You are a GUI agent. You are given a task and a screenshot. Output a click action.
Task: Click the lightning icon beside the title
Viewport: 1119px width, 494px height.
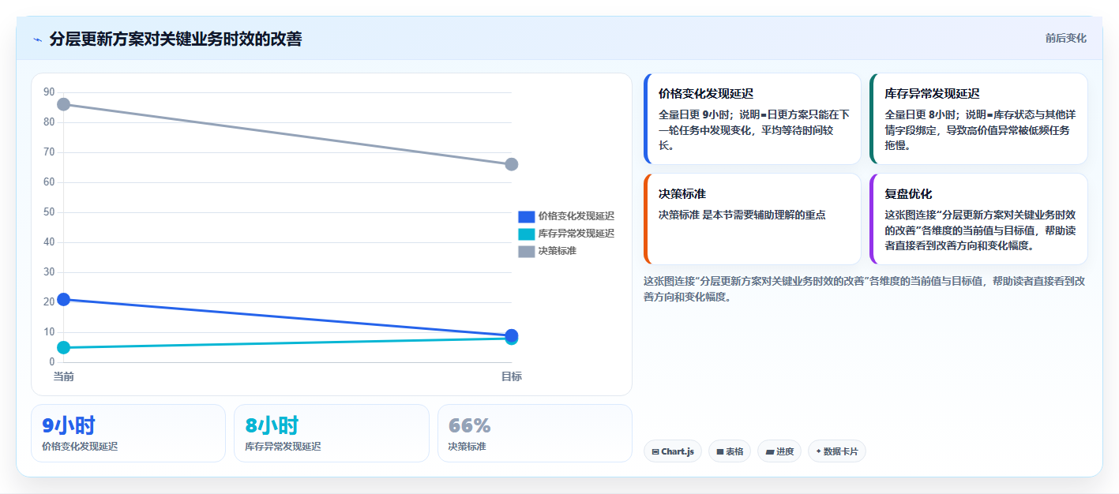coord(38,39)
